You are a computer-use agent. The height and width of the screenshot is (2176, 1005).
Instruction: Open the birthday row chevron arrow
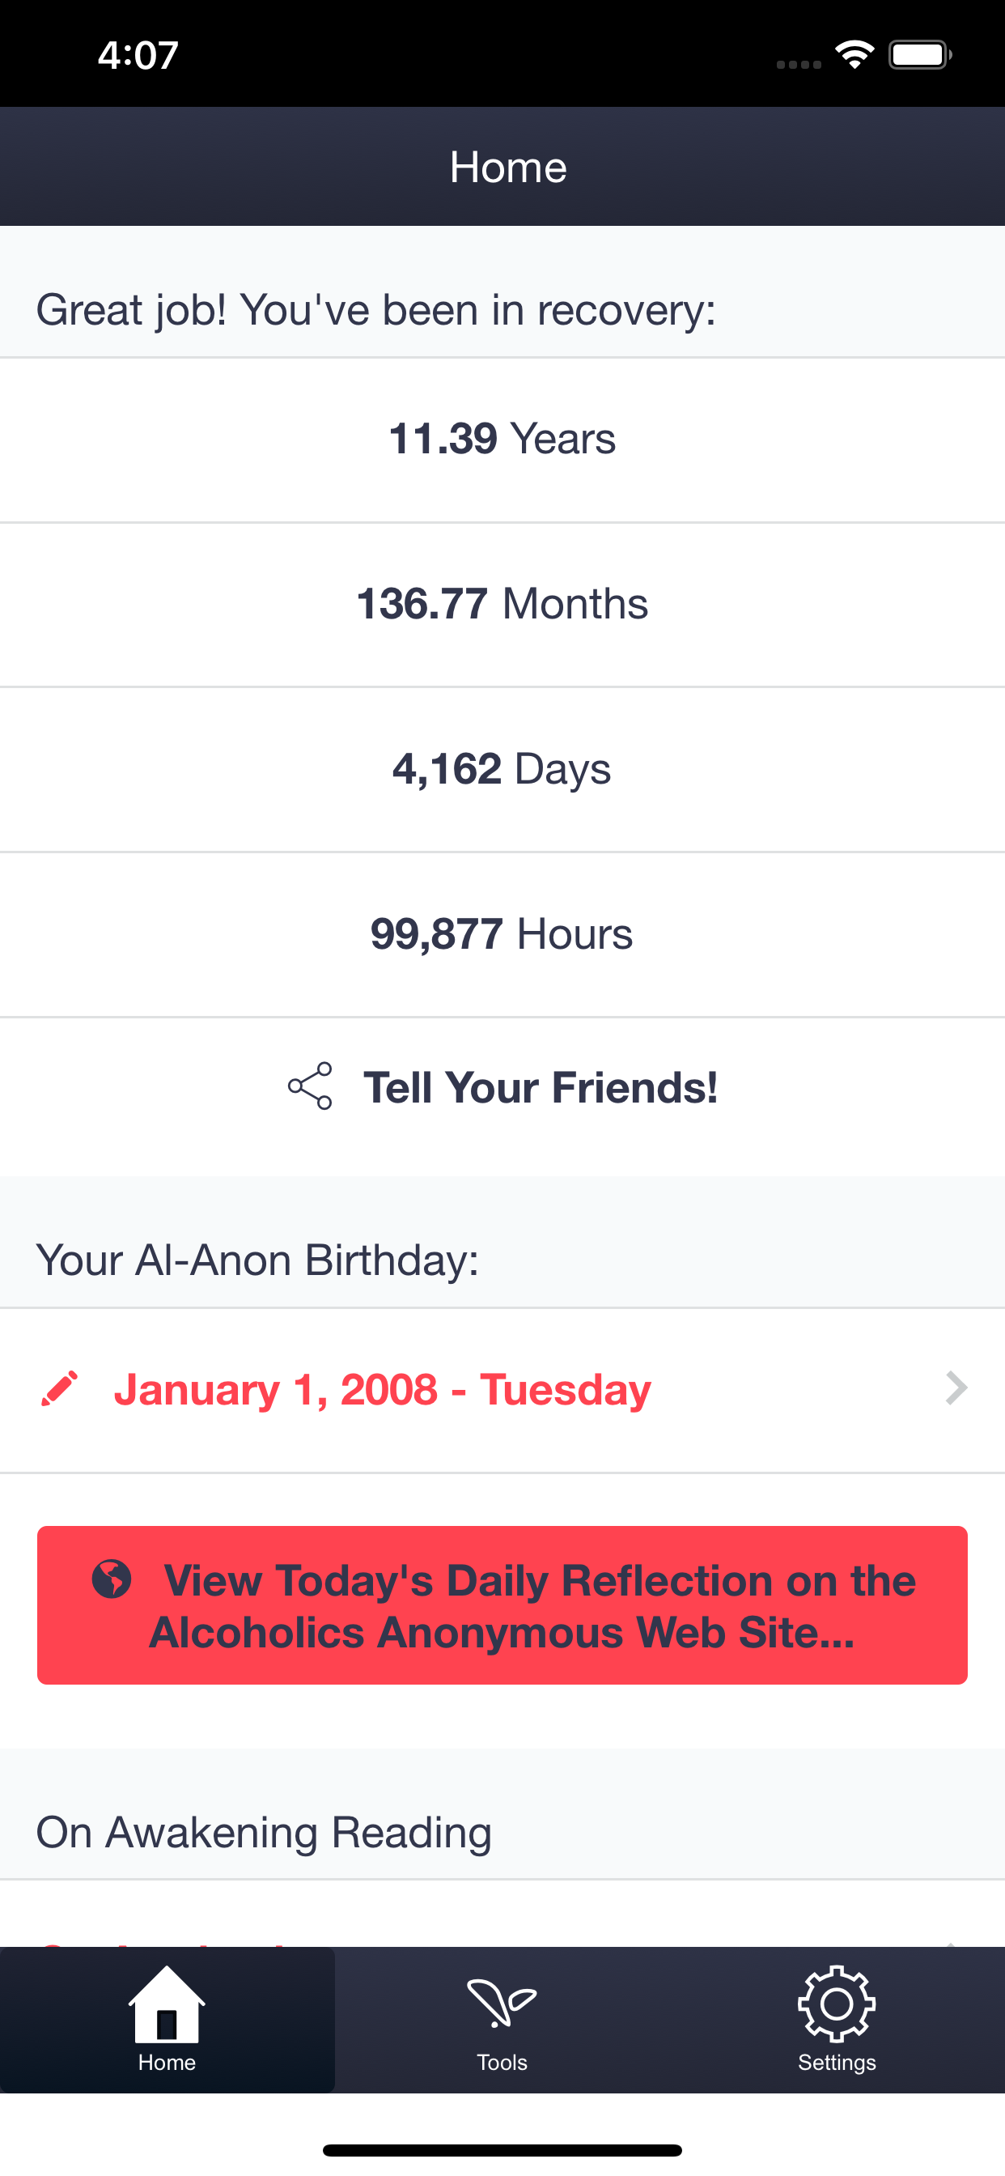[x=956, y=1388]
